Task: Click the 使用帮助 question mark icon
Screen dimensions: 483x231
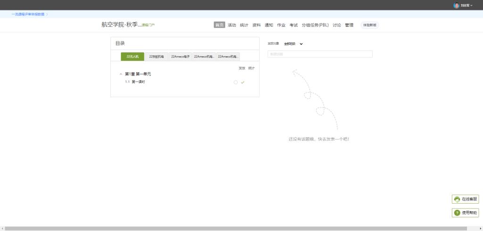Action: pyautogui.click(x=457, y=213)
